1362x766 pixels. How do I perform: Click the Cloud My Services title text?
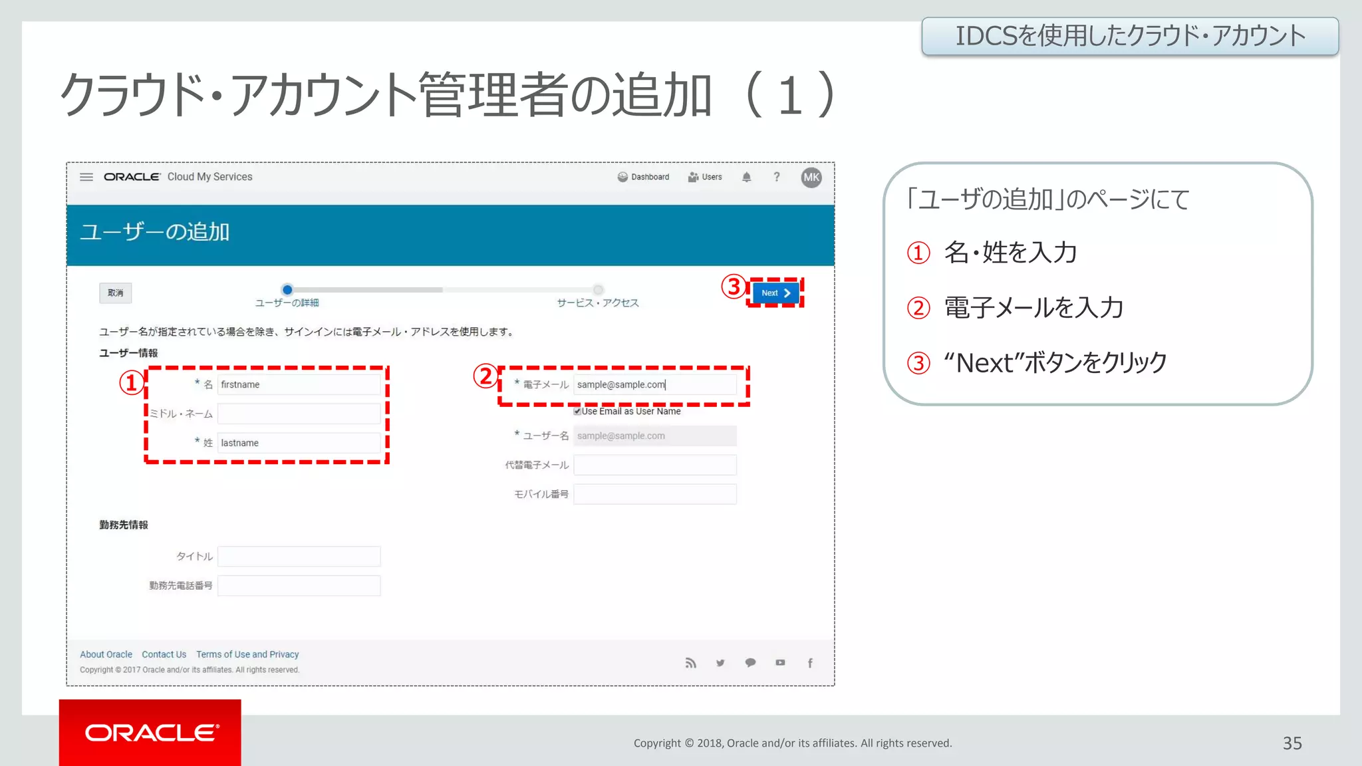(209, 177)
